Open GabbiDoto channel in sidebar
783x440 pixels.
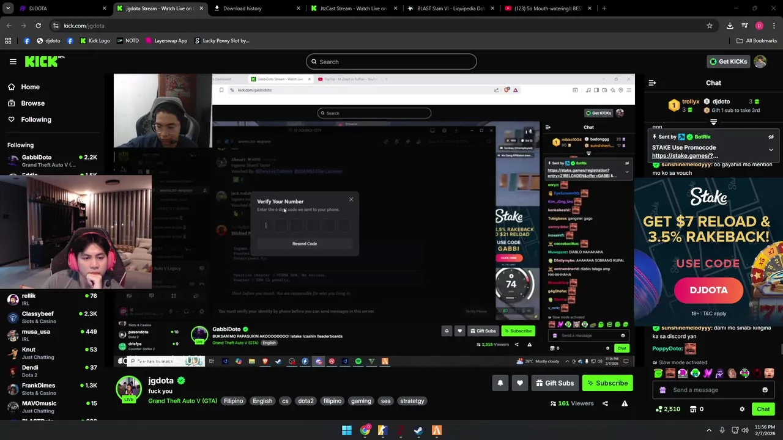52,161
